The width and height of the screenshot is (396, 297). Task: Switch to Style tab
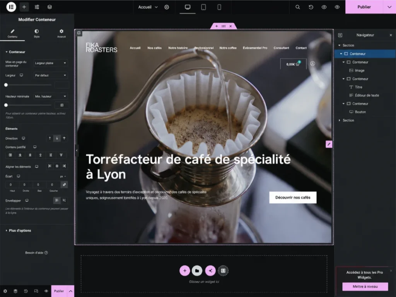(37, 33)
